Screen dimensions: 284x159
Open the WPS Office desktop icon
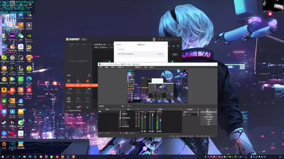(x=21, y=16)
